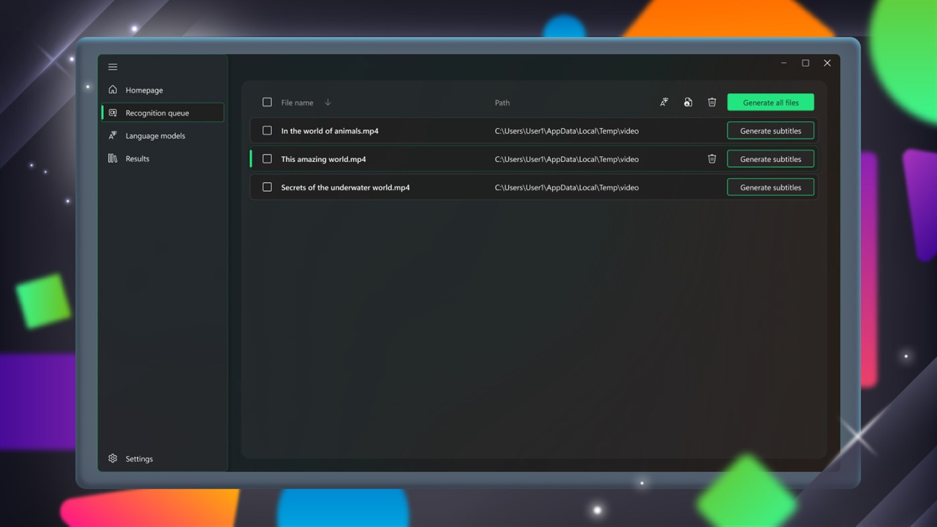This screenshot has width=937, height=527.
Task: Check the 'In the world of animals.mp4' checkbox
Action: [267, 130]
